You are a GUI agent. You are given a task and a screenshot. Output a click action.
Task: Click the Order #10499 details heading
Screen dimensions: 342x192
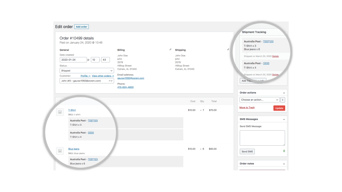[76, 38]
